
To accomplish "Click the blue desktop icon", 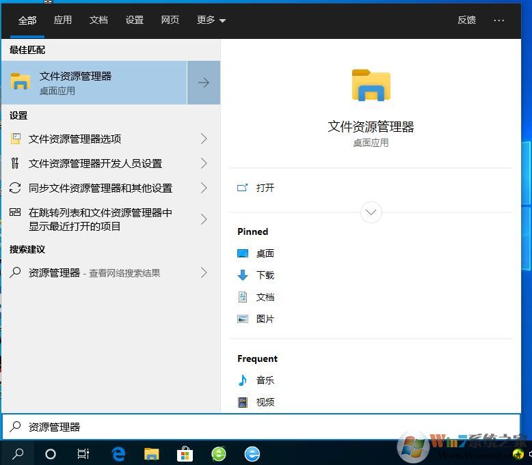I will [243, 253].
